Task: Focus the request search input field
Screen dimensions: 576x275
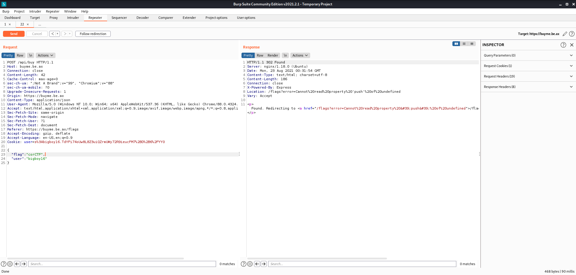Action: (x=122, y=264)
